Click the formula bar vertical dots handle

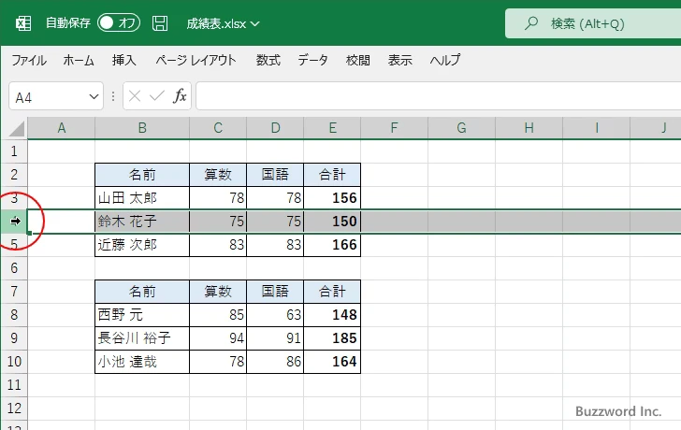tap(113, 95)
